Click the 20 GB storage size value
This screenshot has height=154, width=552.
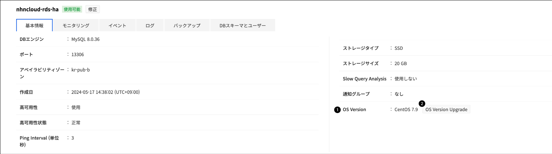(401, 63)
